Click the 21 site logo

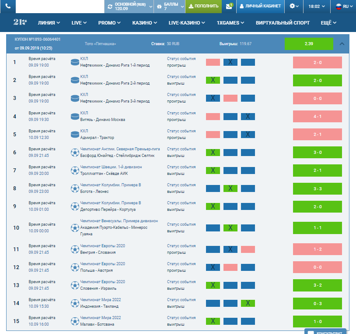tap(21, 22)
